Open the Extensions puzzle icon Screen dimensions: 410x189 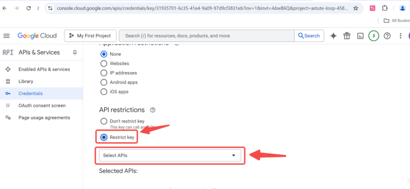[385, 8]
